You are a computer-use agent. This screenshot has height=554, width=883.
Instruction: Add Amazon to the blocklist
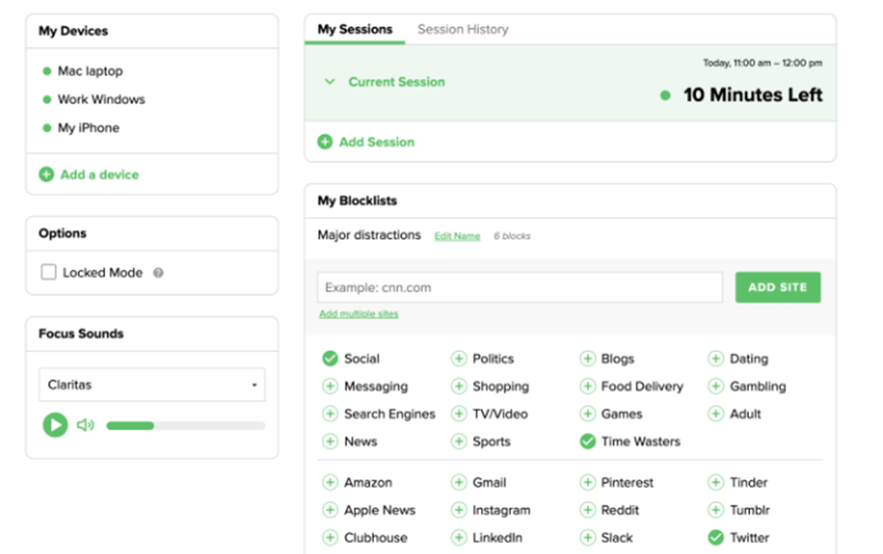tap(331, 483)
